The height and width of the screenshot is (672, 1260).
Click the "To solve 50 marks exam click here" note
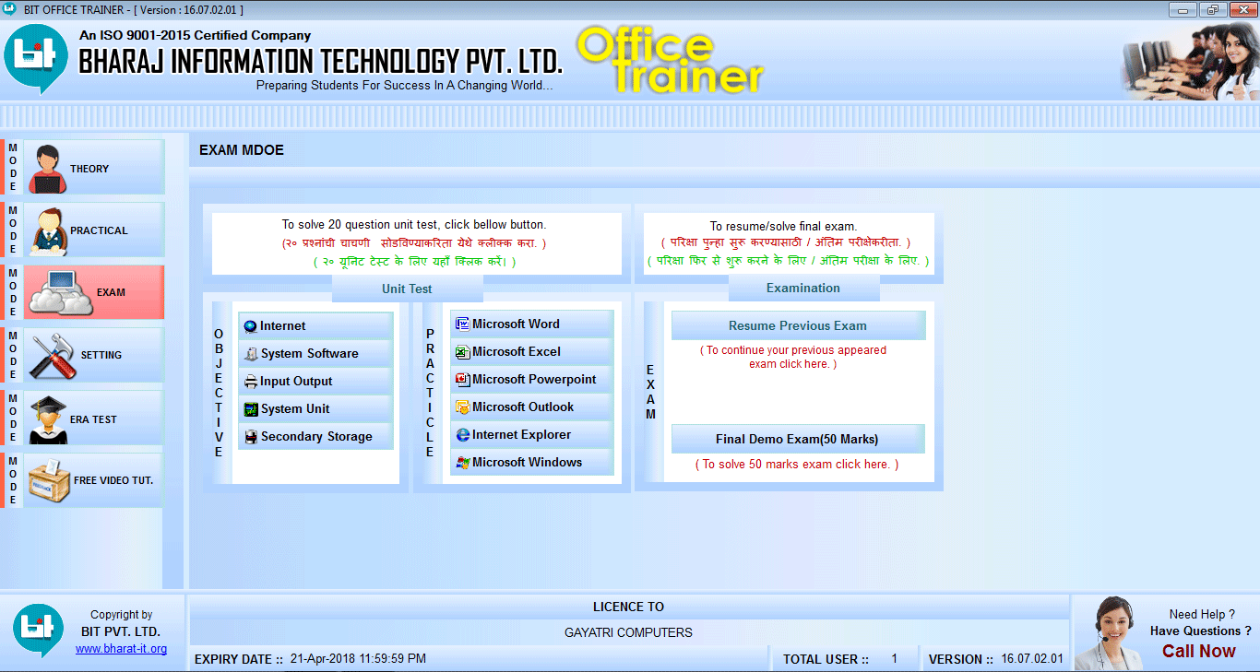click(797, 465)
